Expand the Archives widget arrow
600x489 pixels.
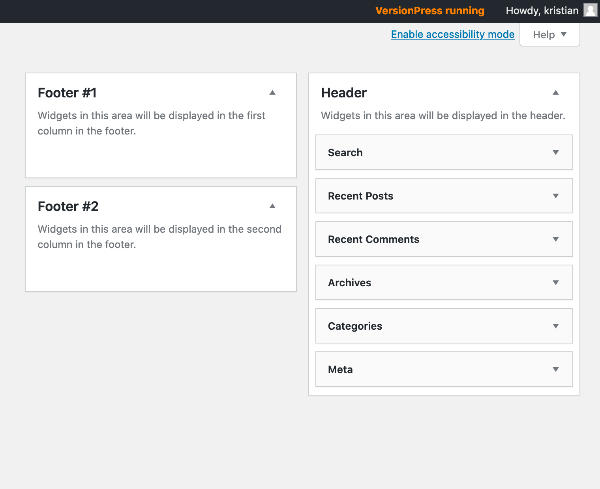(555, 283)
